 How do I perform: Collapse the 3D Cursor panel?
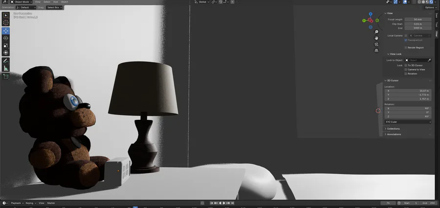pyautogui.click(x=392, y=80)
